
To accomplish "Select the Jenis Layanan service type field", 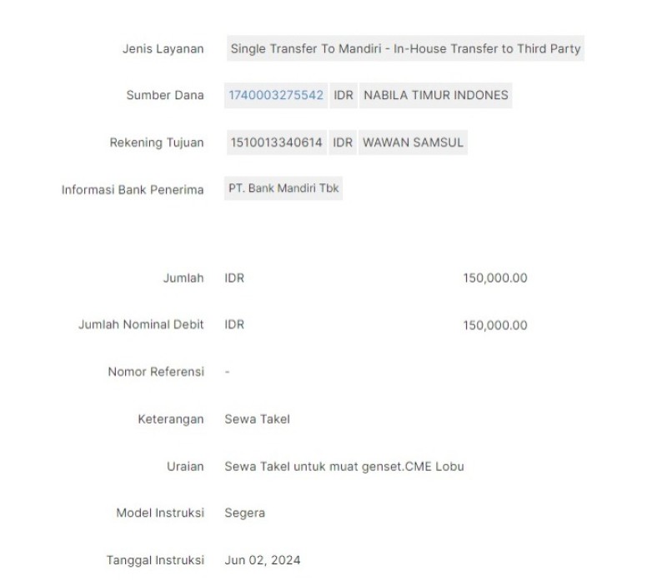I will click(405, 48).
